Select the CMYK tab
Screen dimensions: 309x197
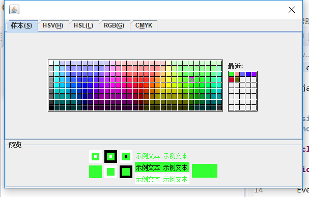tap(144, 25)
